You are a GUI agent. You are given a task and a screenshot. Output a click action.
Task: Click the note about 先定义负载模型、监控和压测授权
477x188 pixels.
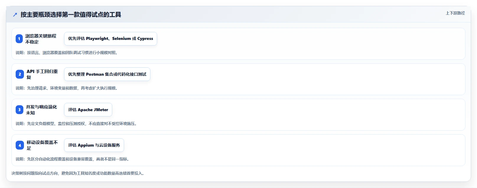77,124
